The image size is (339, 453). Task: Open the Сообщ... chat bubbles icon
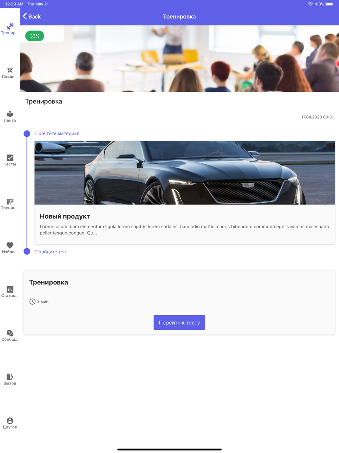10,333
